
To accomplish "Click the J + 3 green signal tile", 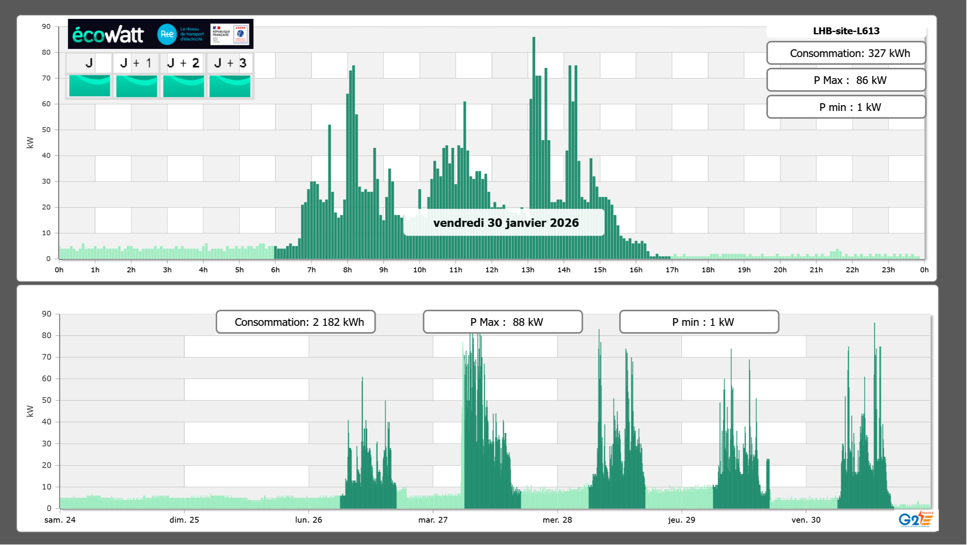I will 230,86.
